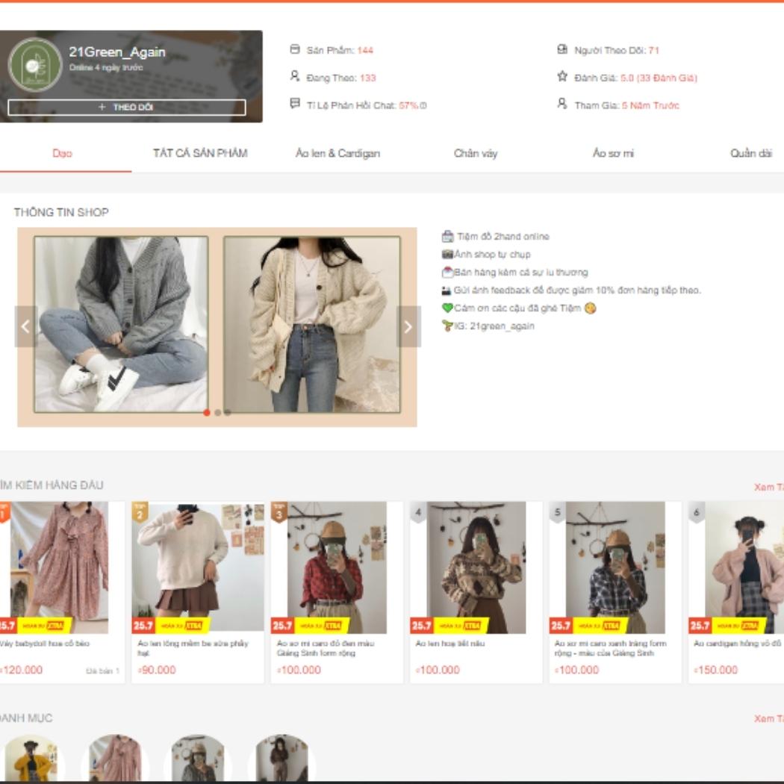
Task: Follow the shop with the THEO DÕI button
Action: (126, 107)
